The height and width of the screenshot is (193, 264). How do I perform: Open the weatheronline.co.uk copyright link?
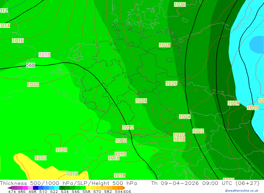click(x=242, y=191)
